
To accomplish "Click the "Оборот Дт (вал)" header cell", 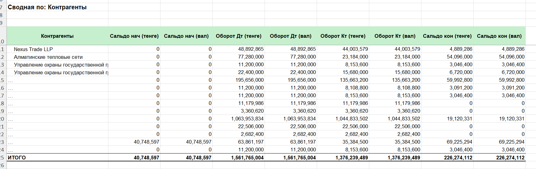I will click(291, 36).
